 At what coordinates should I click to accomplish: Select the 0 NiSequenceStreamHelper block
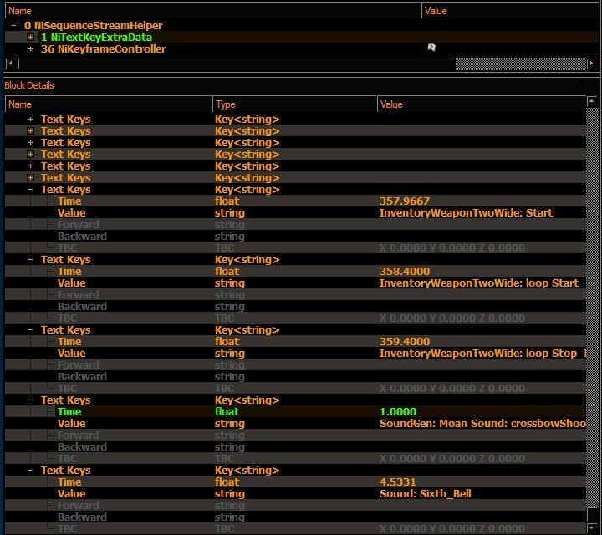93,26
